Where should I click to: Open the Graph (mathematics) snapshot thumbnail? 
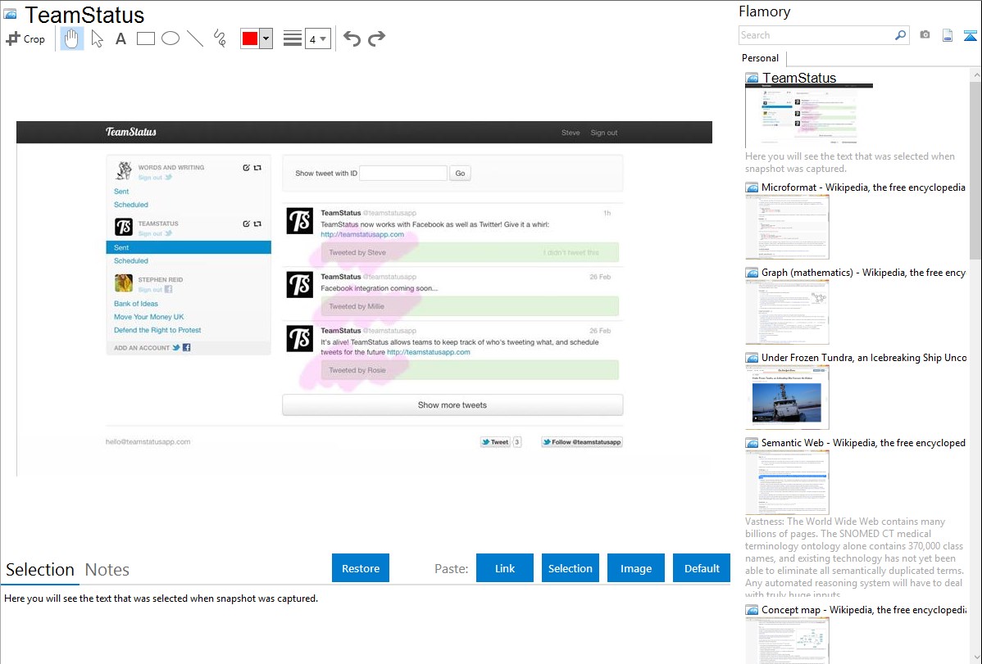[x=787, y=312]
